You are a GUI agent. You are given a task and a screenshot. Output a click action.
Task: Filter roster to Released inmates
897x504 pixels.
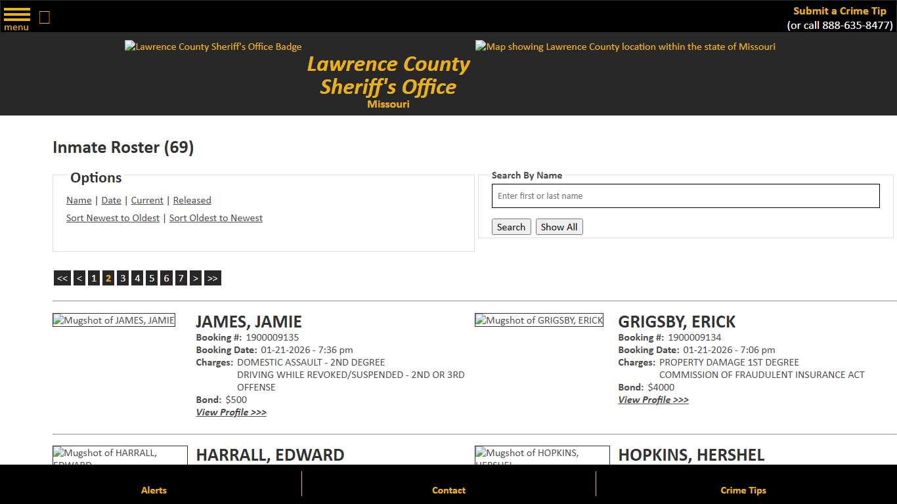tap(192, 200)
